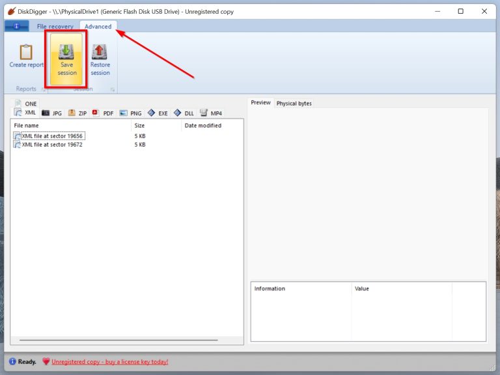The width and height of the screenshot is (500, 375).
Task: Select the MP4 file type tab
Action: pyautogui.click(x=211, y=113)
